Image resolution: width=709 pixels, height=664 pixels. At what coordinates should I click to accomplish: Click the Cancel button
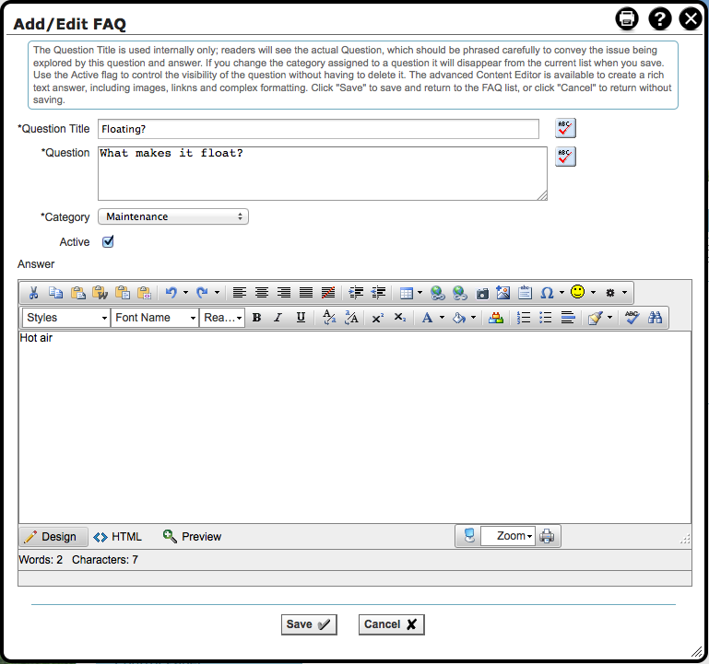(391, 624)
